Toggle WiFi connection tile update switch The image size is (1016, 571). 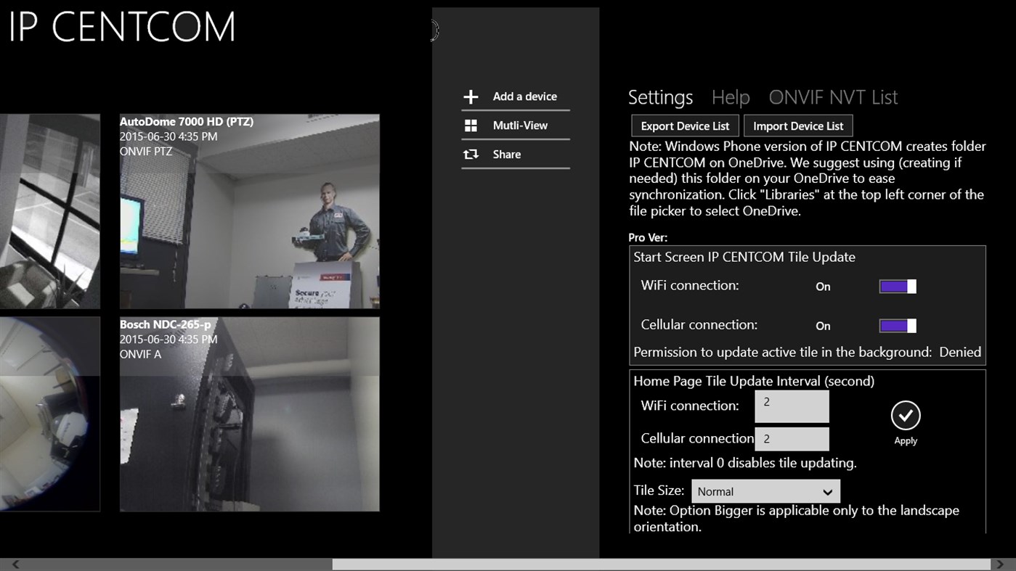click(x=898, y=287)
